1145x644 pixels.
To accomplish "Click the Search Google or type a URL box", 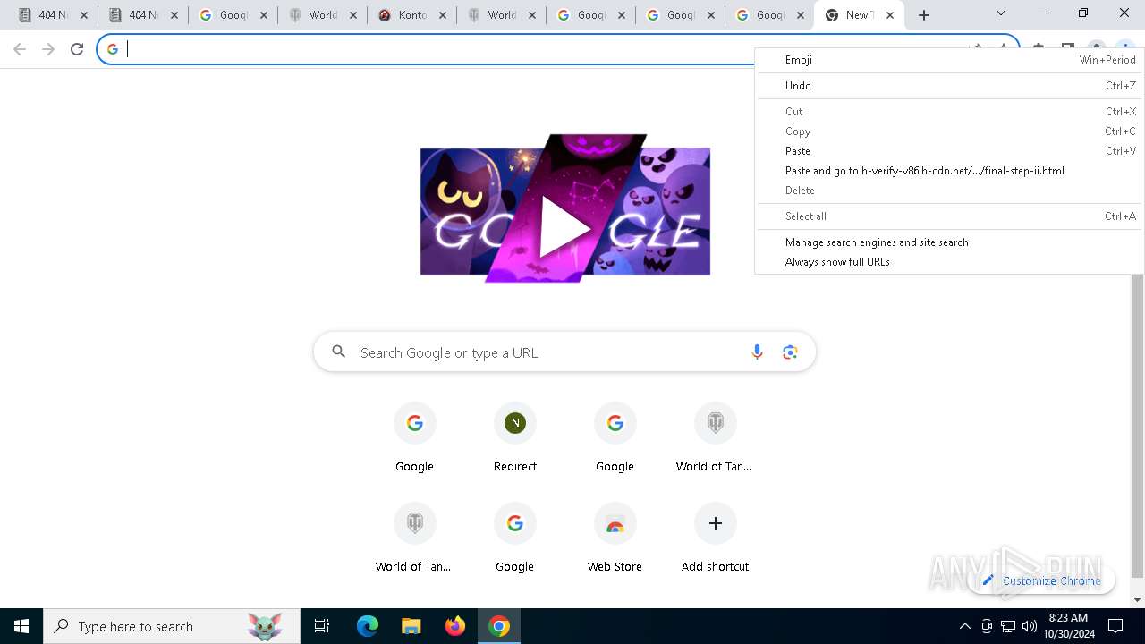I will (x=564, y=352).
